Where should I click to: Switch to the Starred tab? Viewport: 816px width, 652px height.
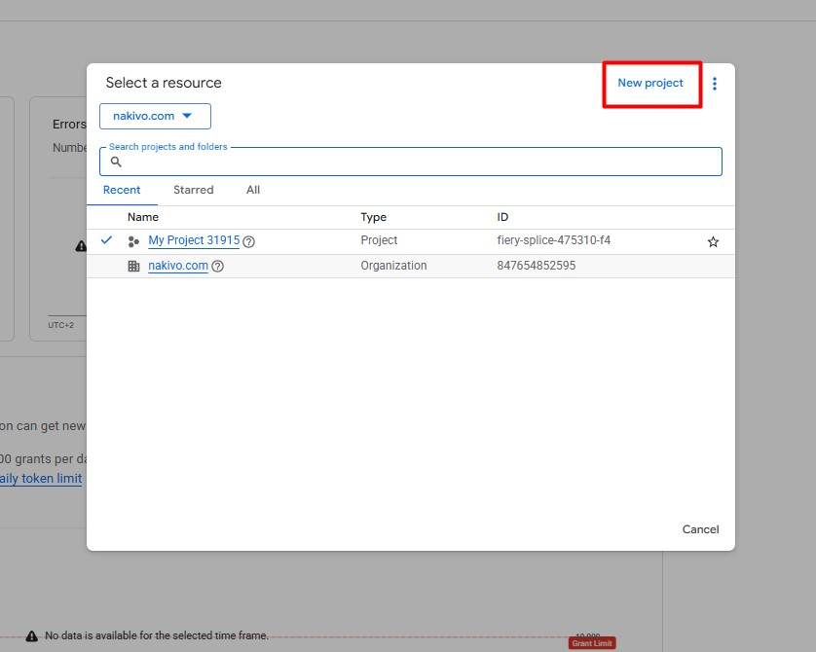pyautogui.click(x=193, y=191)
